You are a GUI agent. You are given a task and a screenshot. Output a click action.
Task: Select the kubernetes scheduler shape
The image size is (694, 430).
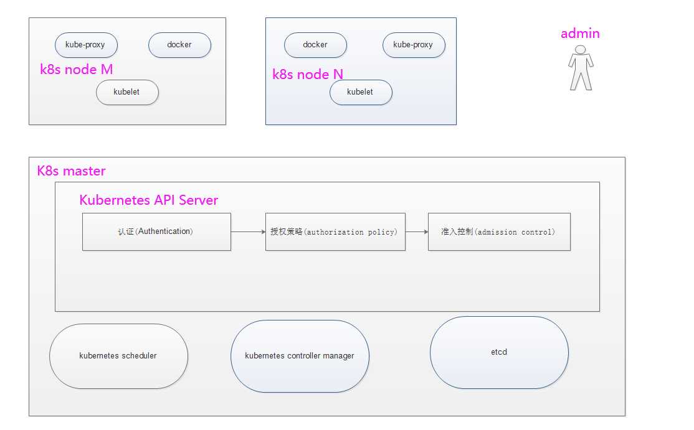coord(118,356)
